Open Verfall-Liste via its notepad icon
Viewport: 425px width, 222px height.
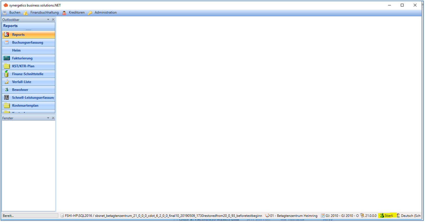(6, 82)
